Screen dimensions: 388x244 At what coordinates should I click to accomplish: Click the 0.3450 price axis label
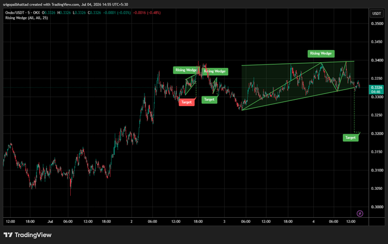pos(377,42)
